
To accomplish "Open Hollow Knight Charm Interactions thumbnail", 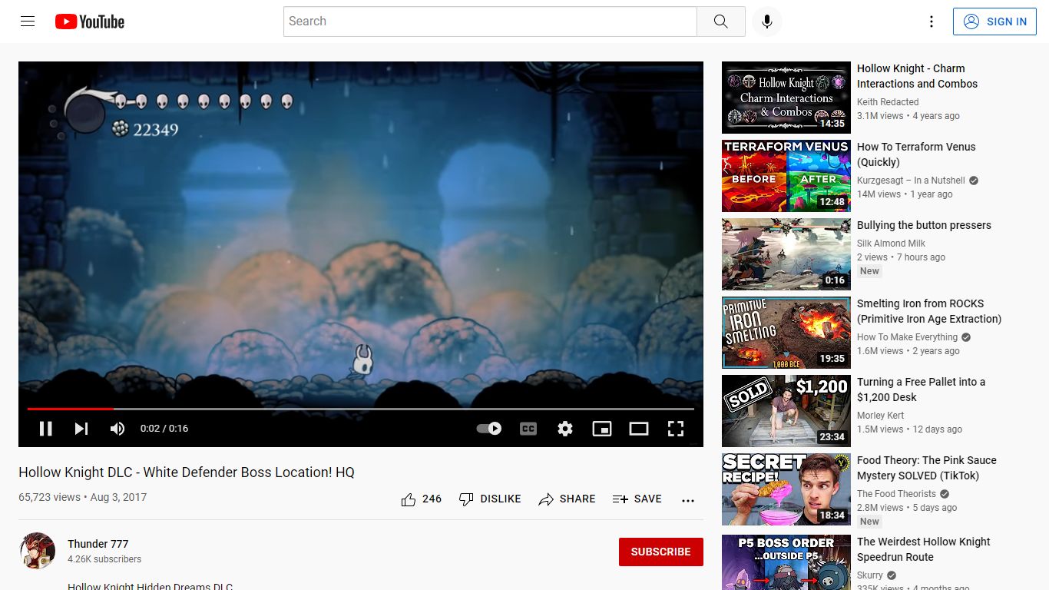I will pos(786,98).
